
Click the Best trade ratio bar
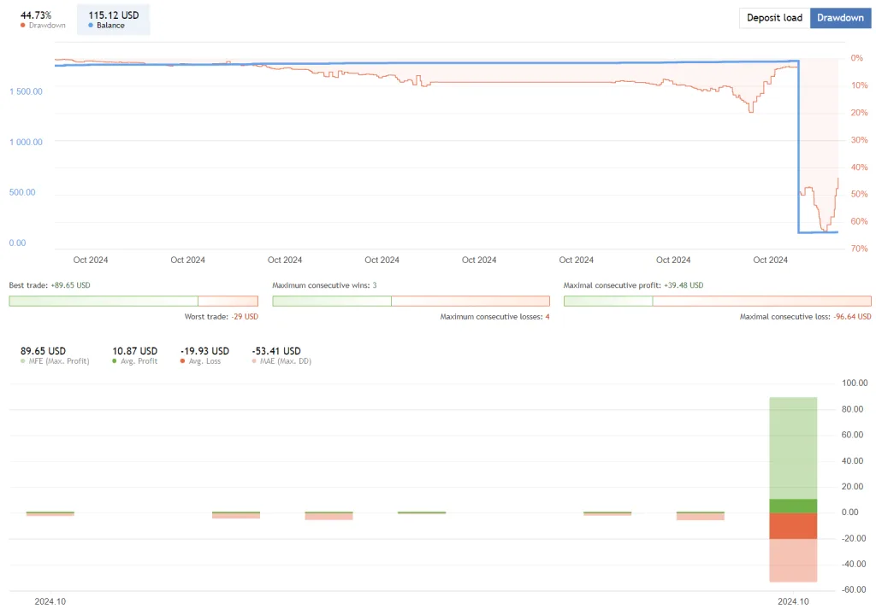coord(133,301)
